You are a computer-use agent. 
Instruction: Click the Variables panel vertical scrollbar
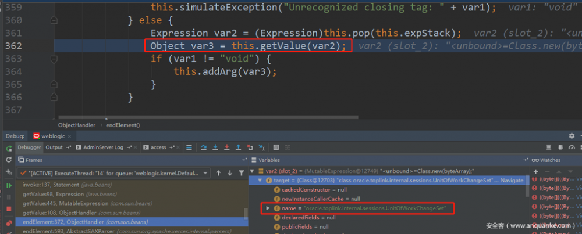528,186
